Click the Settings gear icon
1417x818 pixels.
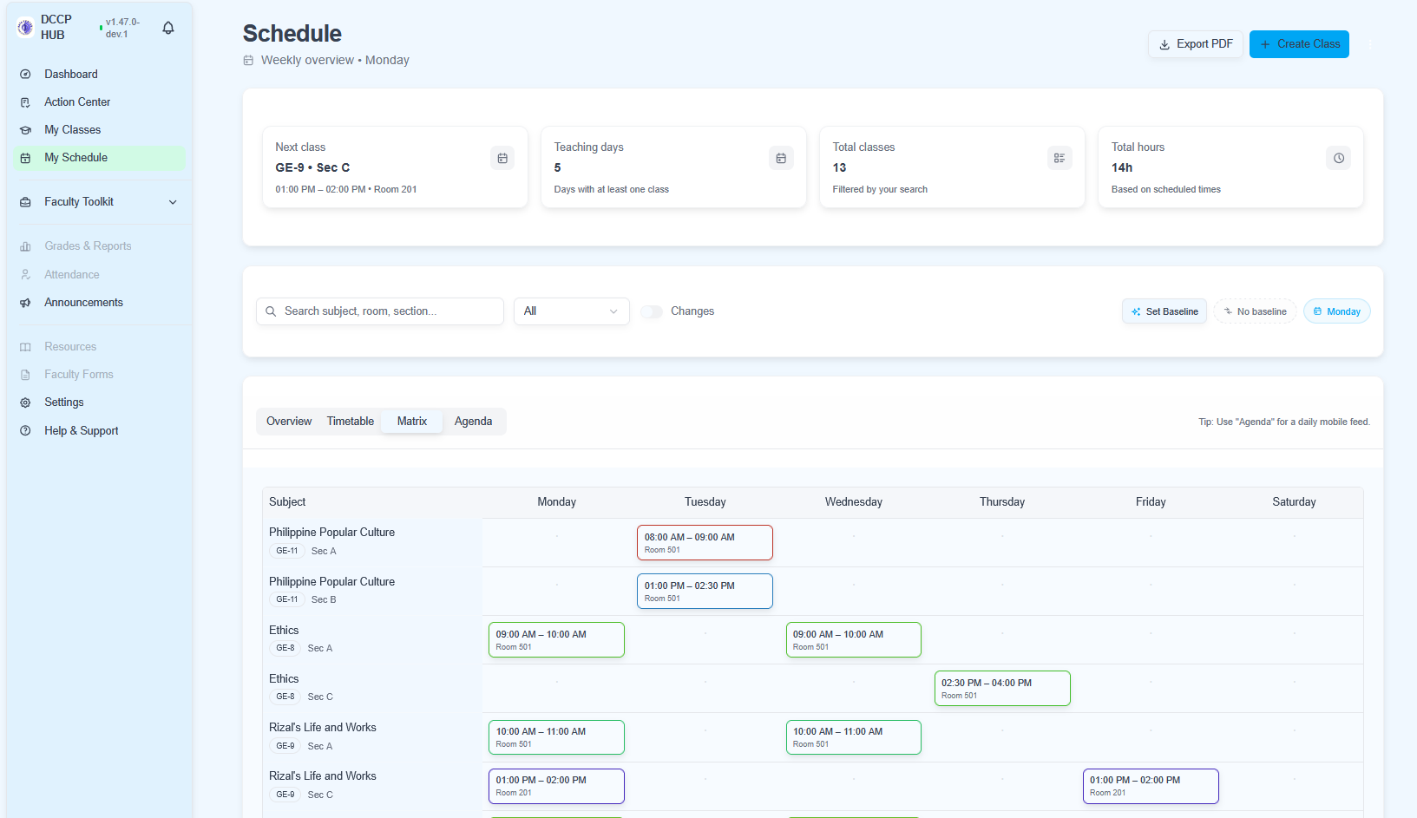tap(25, 402)
